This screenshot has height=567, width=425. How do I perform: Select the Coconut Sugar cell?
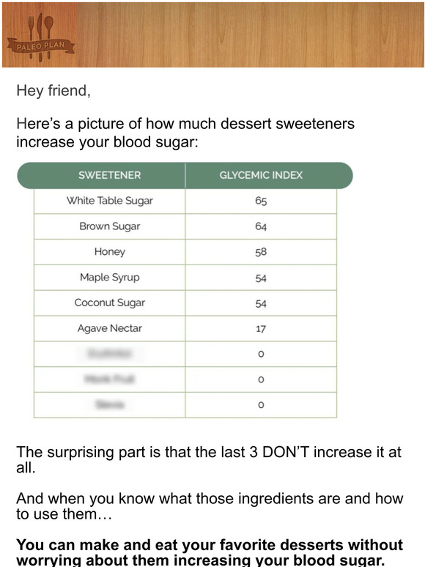point(110,303)
